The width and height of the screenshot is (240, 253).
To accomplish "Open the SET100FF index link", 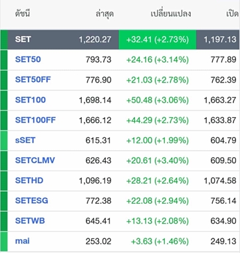I will pyautogui.click(x=35, y=120).
